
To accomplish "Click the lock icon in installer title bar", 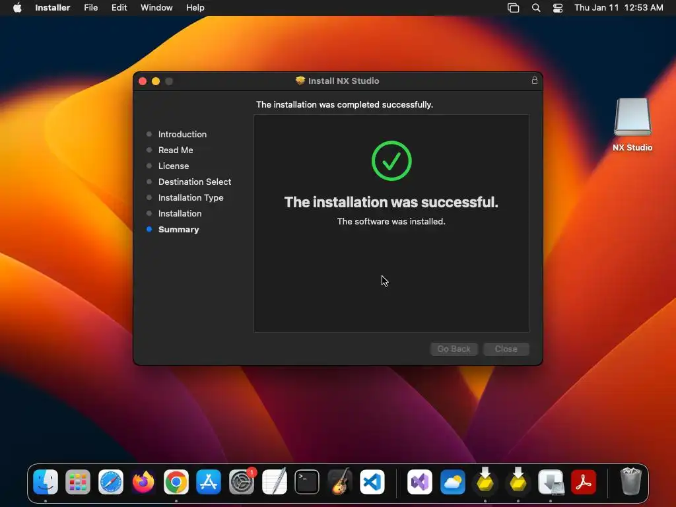I will [535, 80].
